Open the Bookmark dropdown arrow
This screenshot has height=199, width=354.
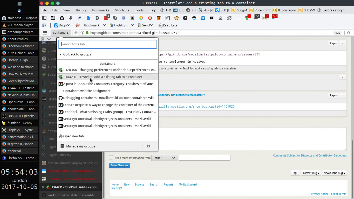[104, 25]
